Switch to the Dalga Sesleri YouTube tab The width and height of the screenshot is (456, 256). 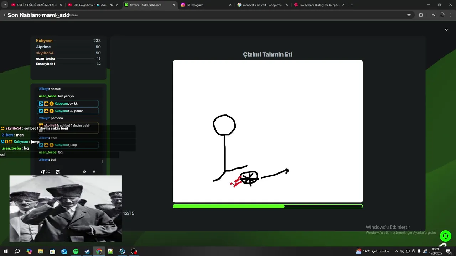pos(93,5)
